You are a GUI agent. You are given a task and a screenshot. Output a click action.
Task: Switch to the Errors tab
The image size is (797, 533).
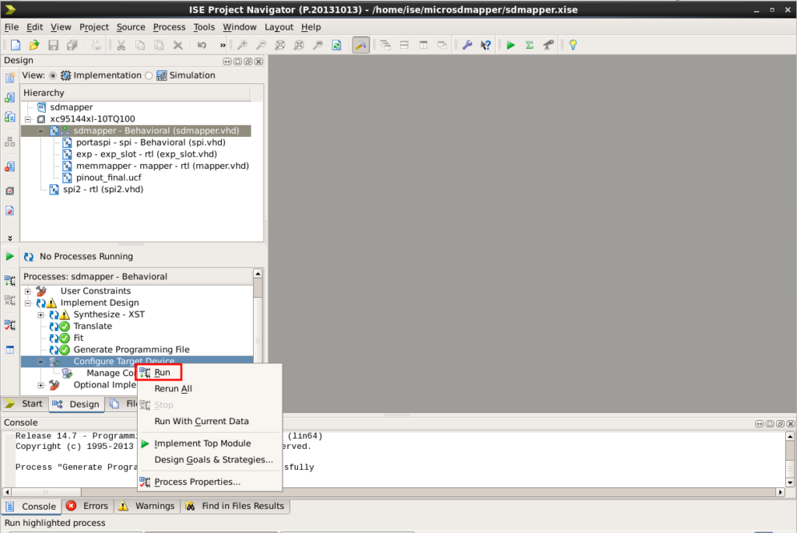(88, 506)
